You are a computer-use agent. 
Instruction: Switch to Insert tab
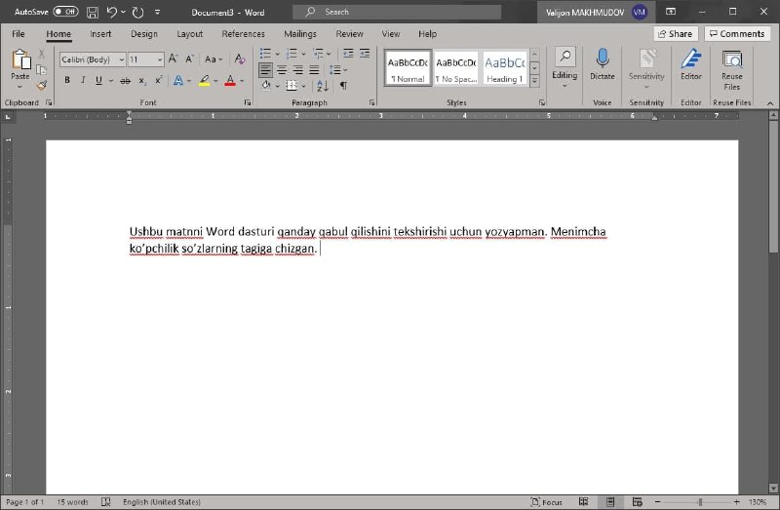(100, 34)
